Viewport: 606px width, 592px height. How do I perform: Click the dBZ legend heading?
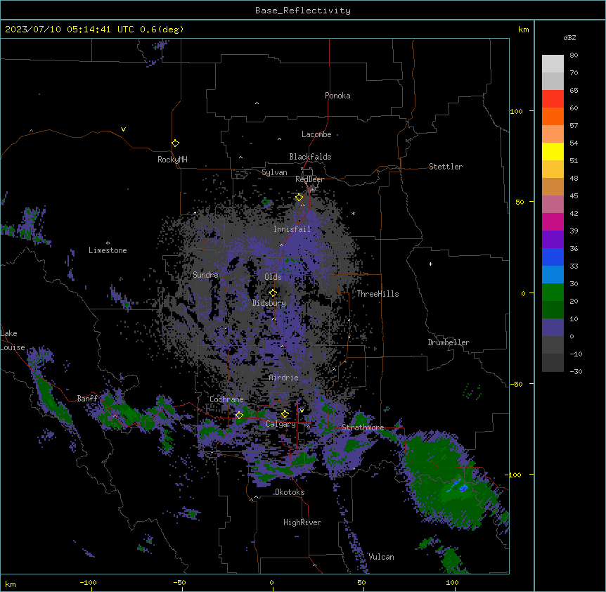[x=569, y=37]
